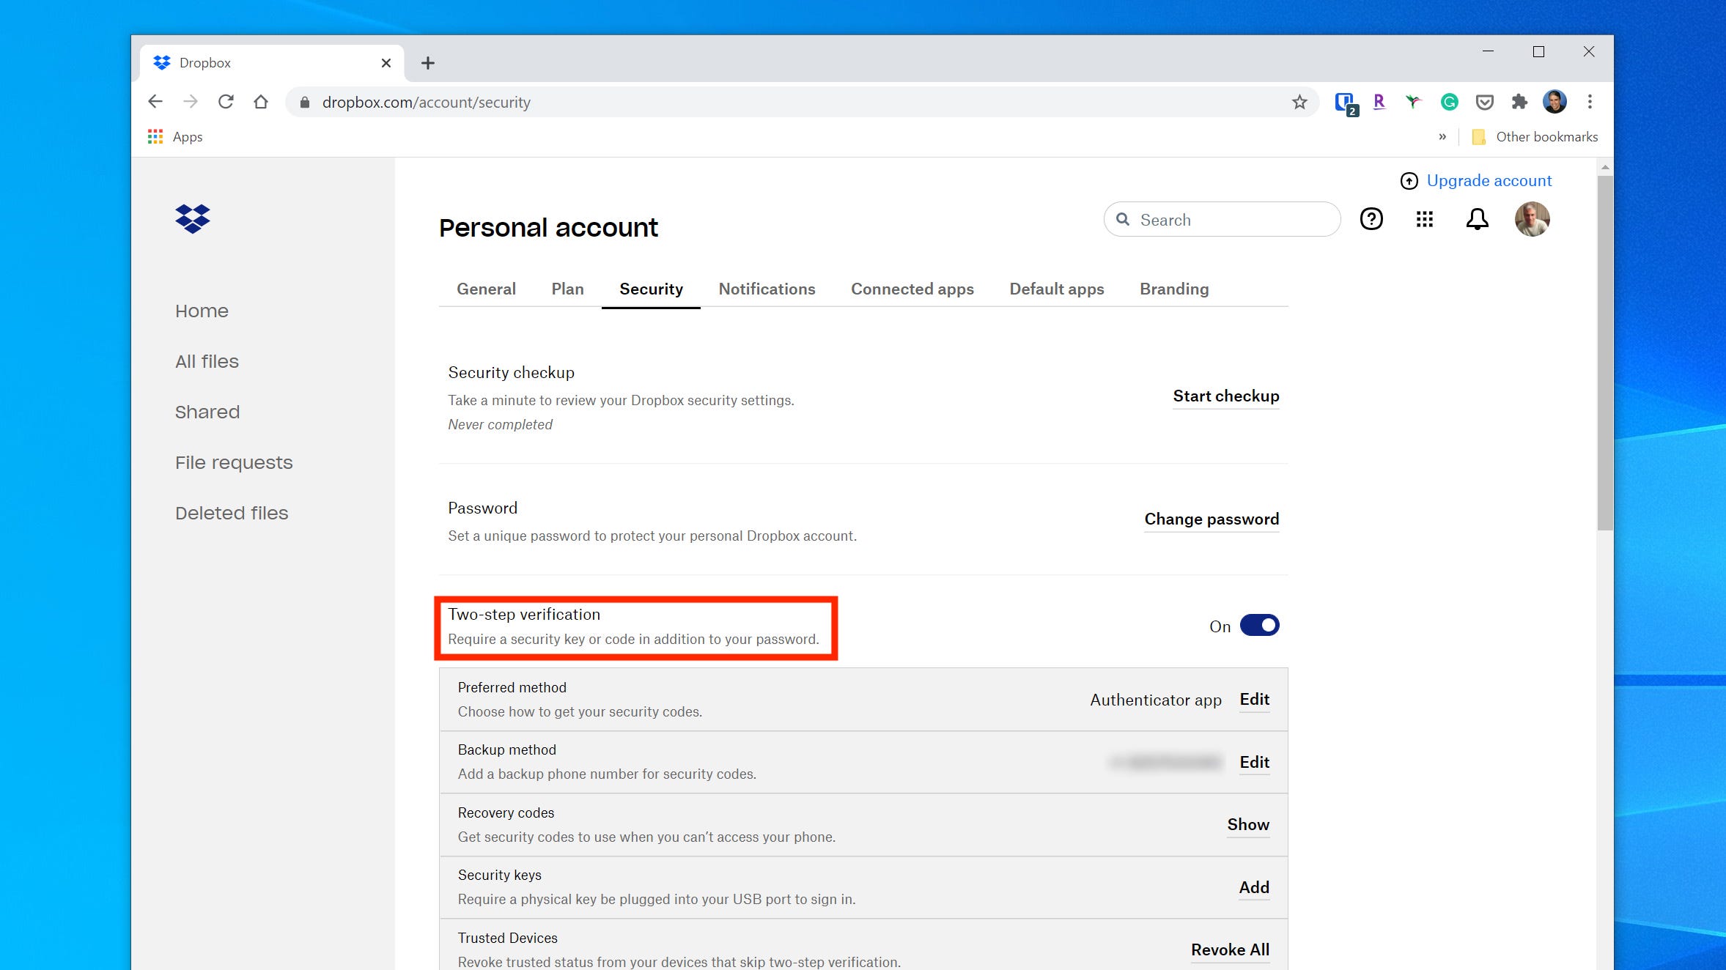
Task: Open the Other bookmarks folder
Action: (1535, 137)
